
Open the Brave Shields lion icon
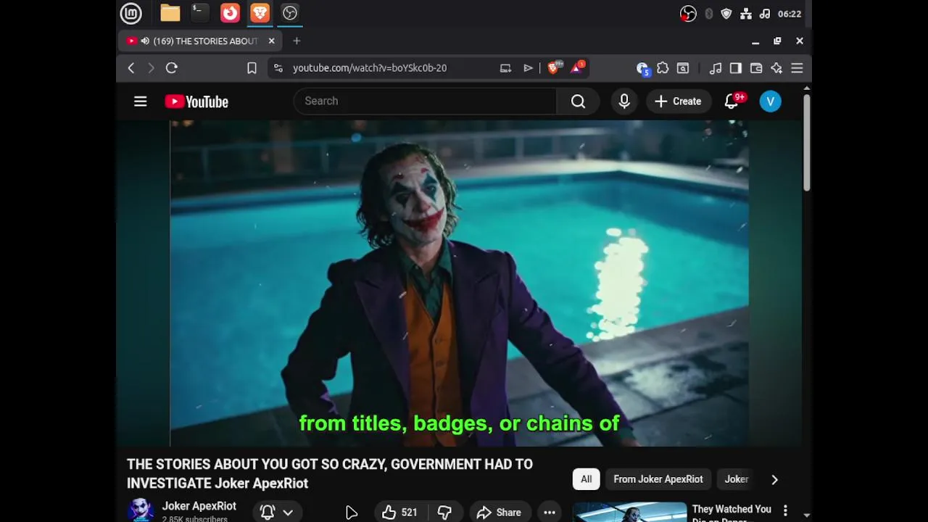coord(553,67)
